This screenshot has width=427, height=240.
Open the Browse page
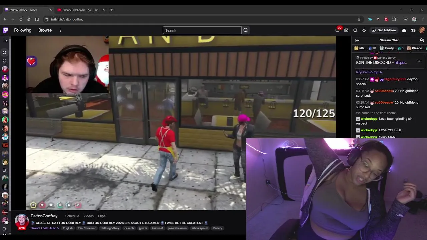point(45,30)
